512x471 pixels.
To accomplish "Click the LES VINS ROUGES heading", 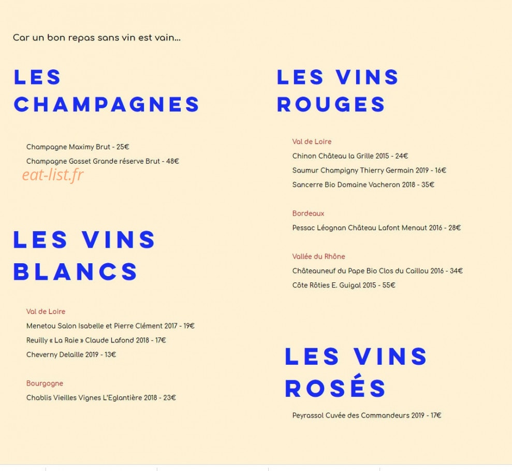I will [338, 91].
